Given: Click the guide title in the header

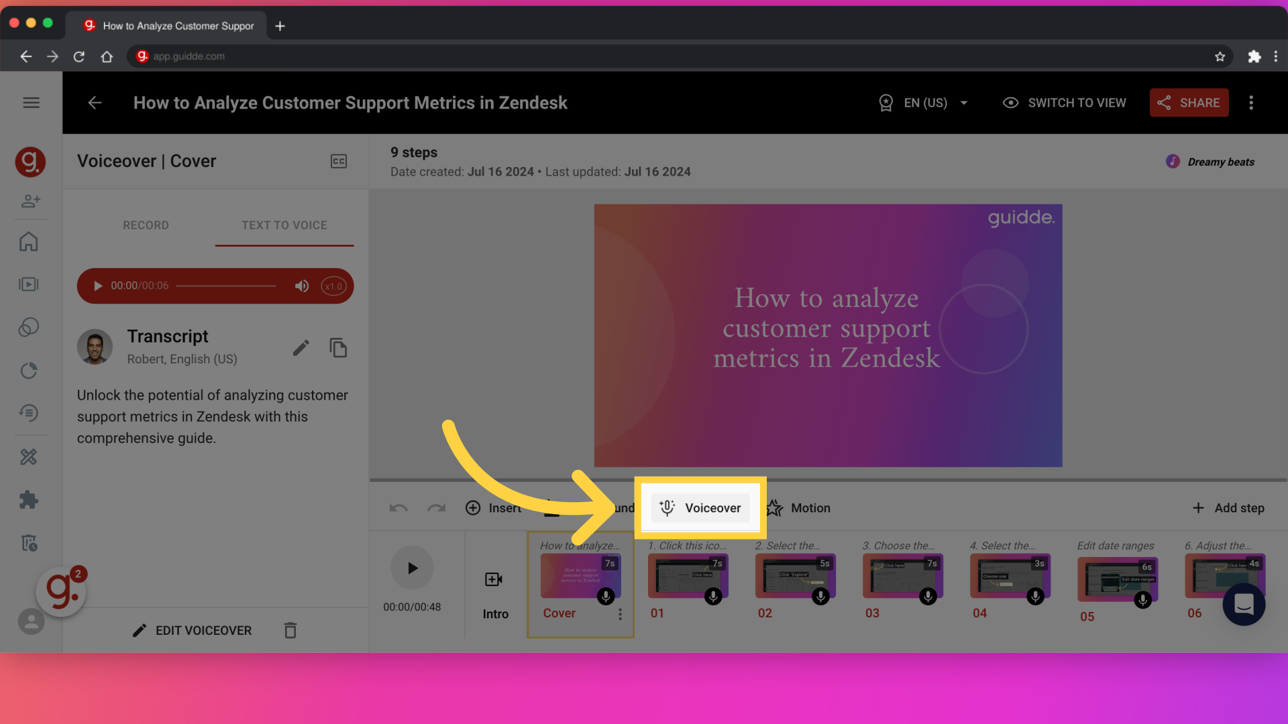Looking at the screenshot, I should pos(350,103).
